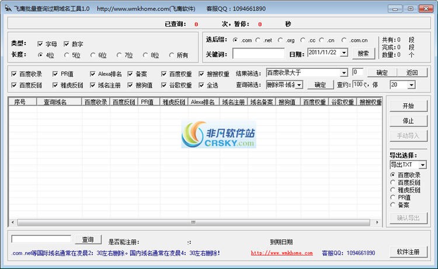Toggle the 百度收录 checkbox
Viewport: 438px width, 269px height.
(x=14, y=74)
